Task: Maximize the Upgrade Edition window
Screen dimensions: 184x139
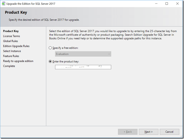Action: coord(167,4)
